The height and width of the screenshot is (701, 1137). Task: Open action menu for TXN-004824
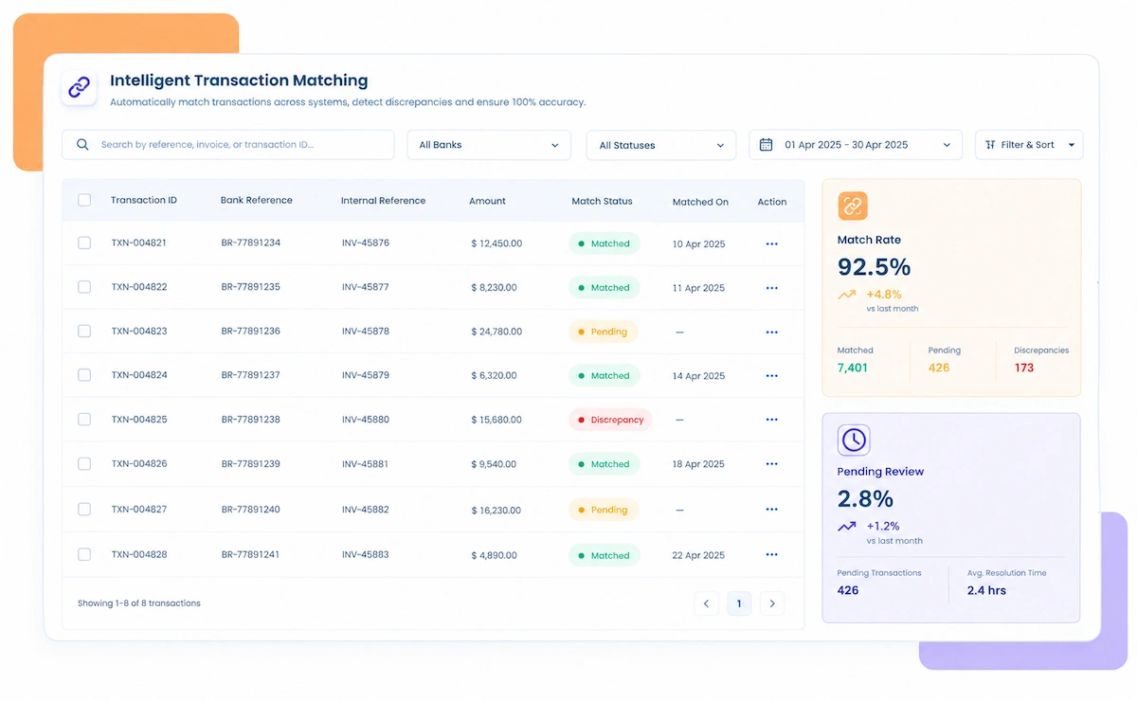point(771,376)
